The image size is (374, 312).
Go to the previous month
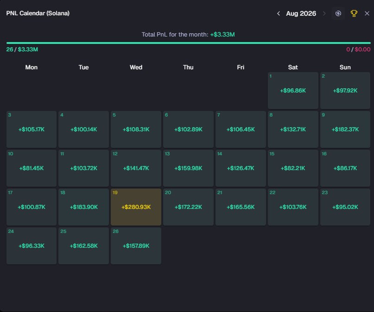[x=279, y=13]
